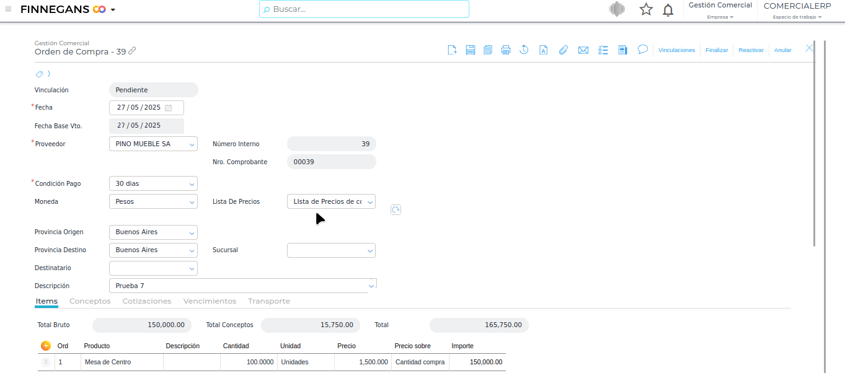Switch to the Conceptos tab
845x373 pixels.
coord(90,301)
